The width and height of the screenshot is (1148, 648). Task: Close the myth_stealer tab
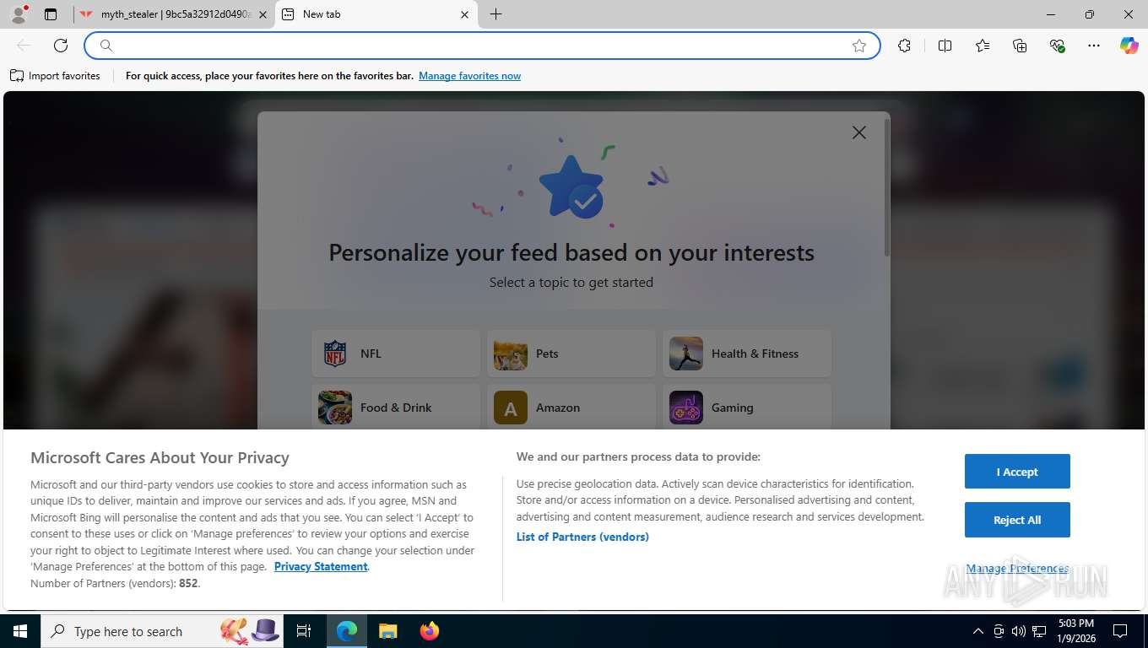(263, 14)
